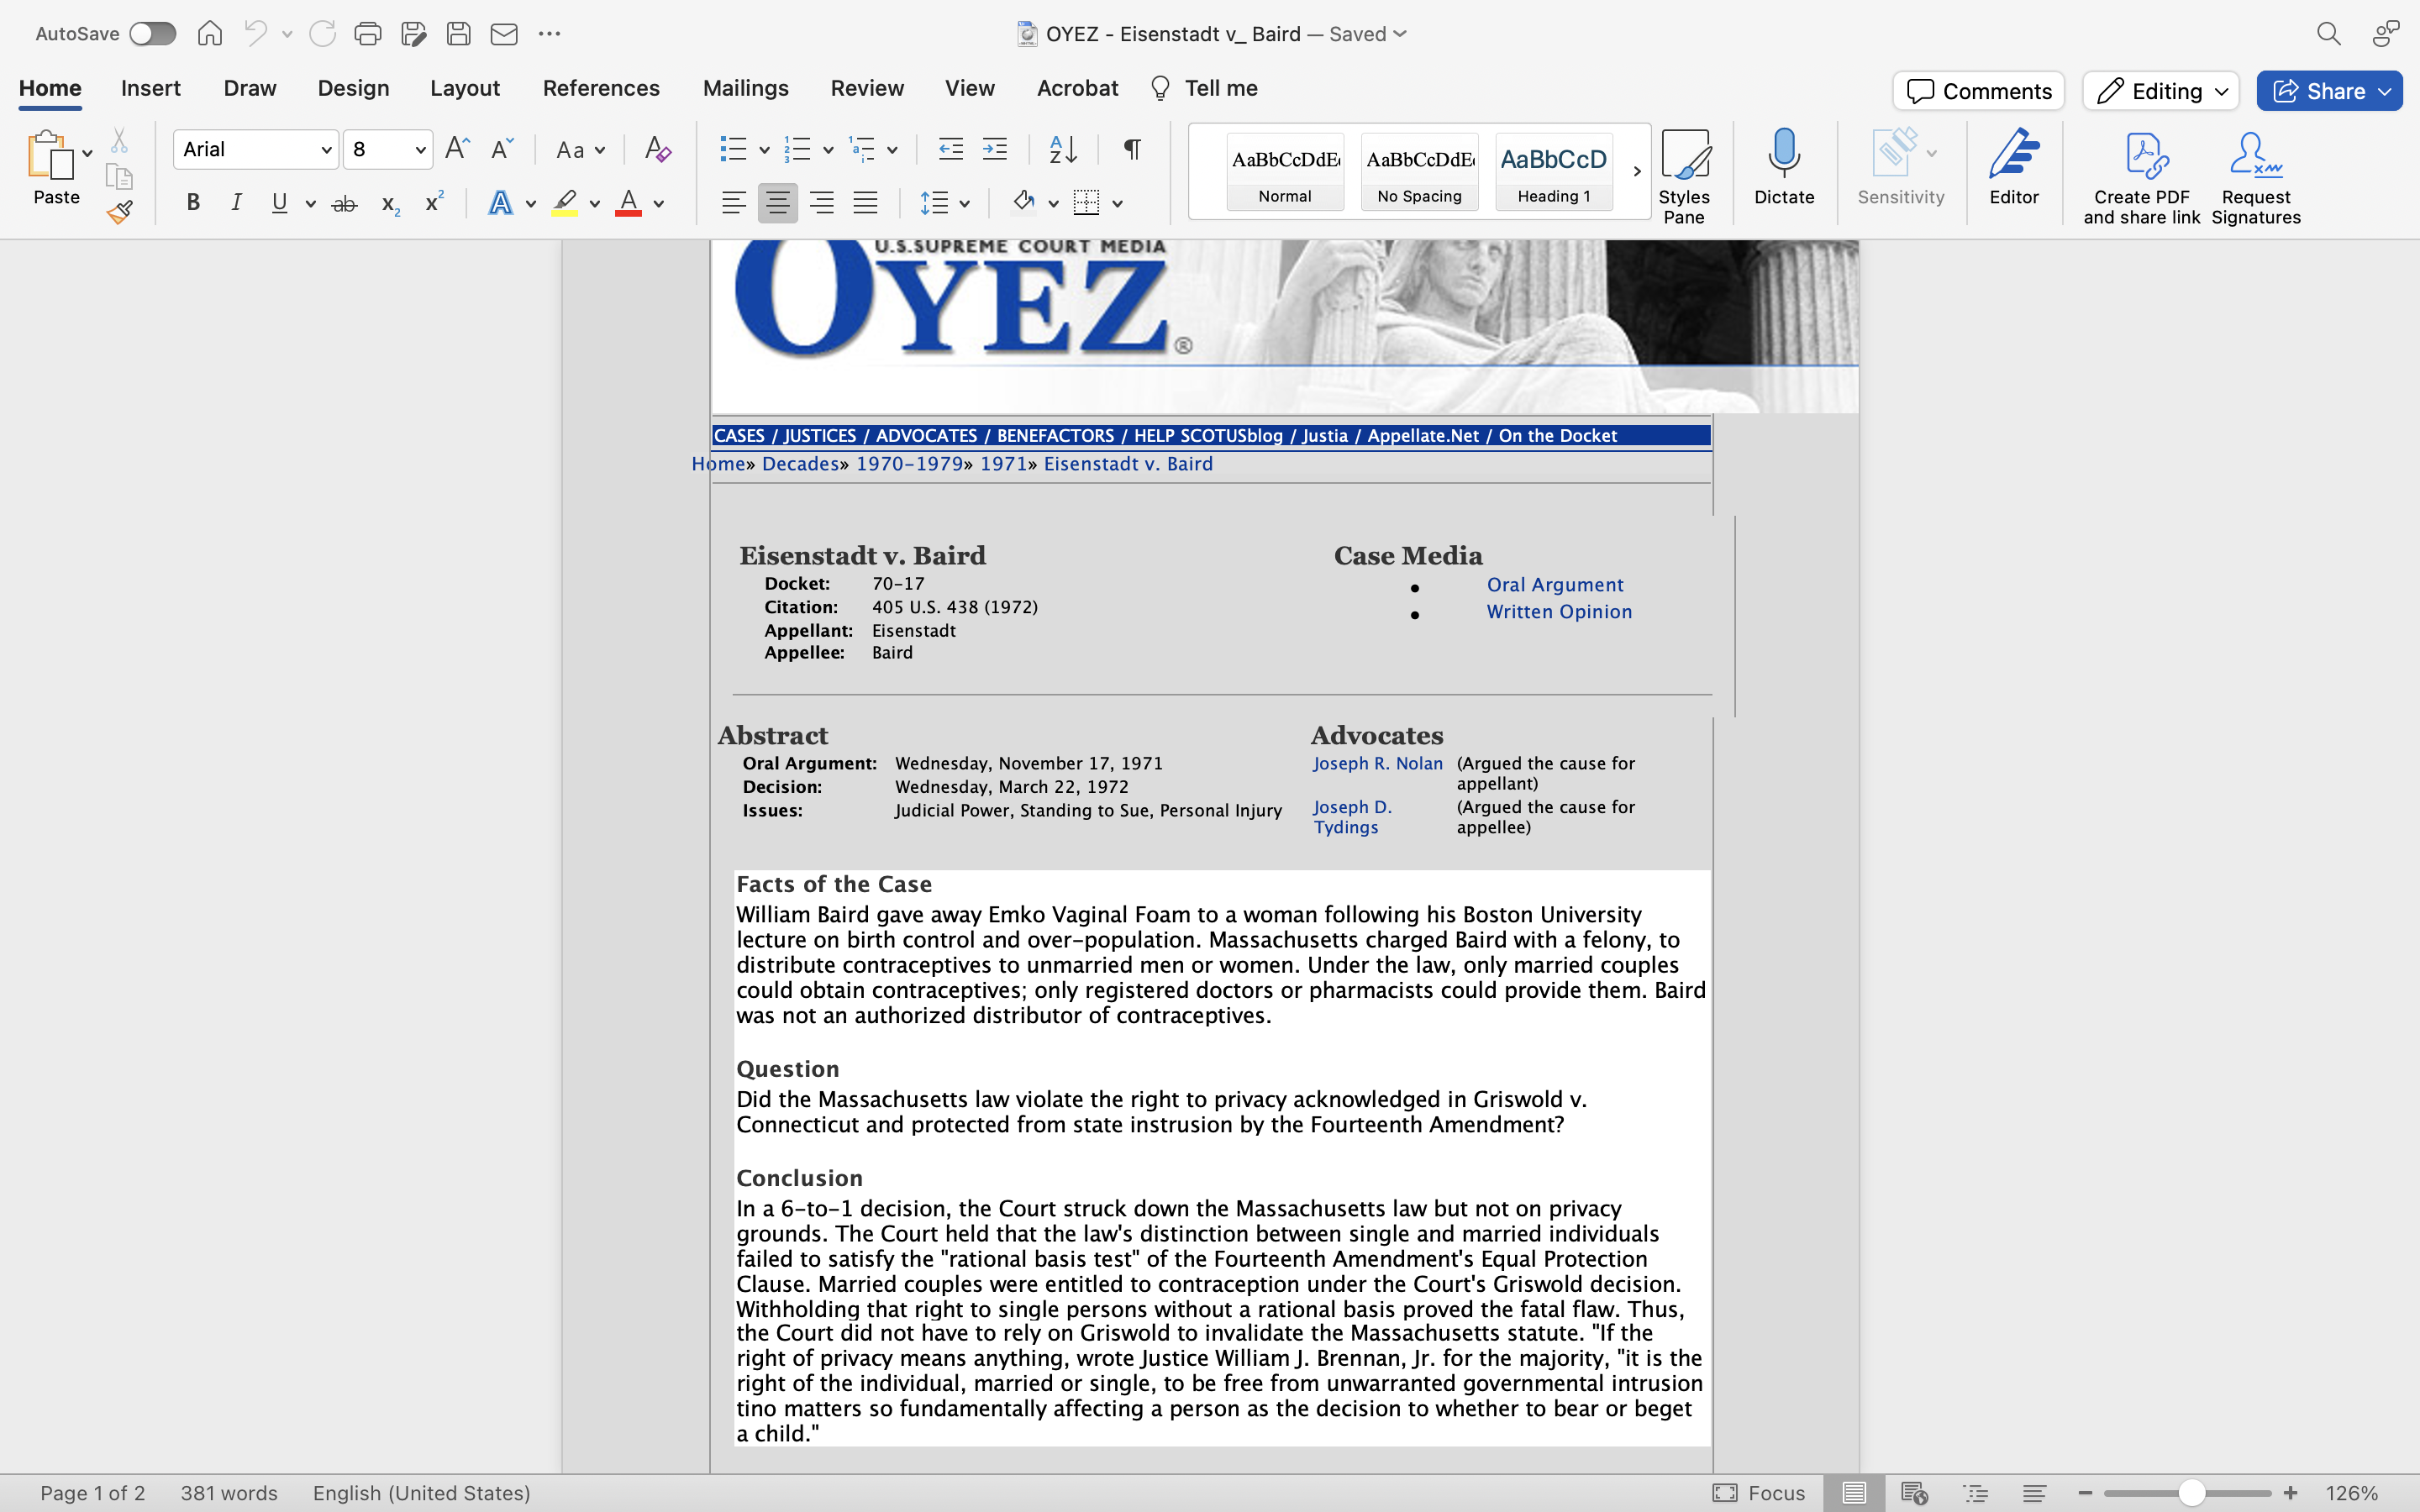Toggle AutoSave on
Image resolution: width=2420 pixels, height=1512 pixels.
(153, 33)
